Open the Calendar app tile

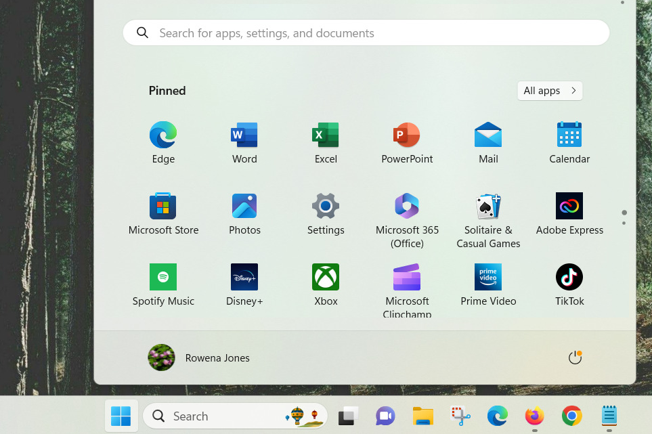pos(569,142)
